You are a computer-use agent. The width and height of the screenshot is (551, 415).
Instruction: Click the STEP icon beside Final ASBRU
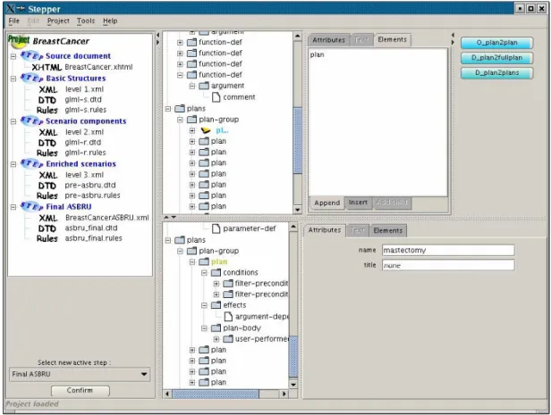pyautogui.click(x=31, y=206)
